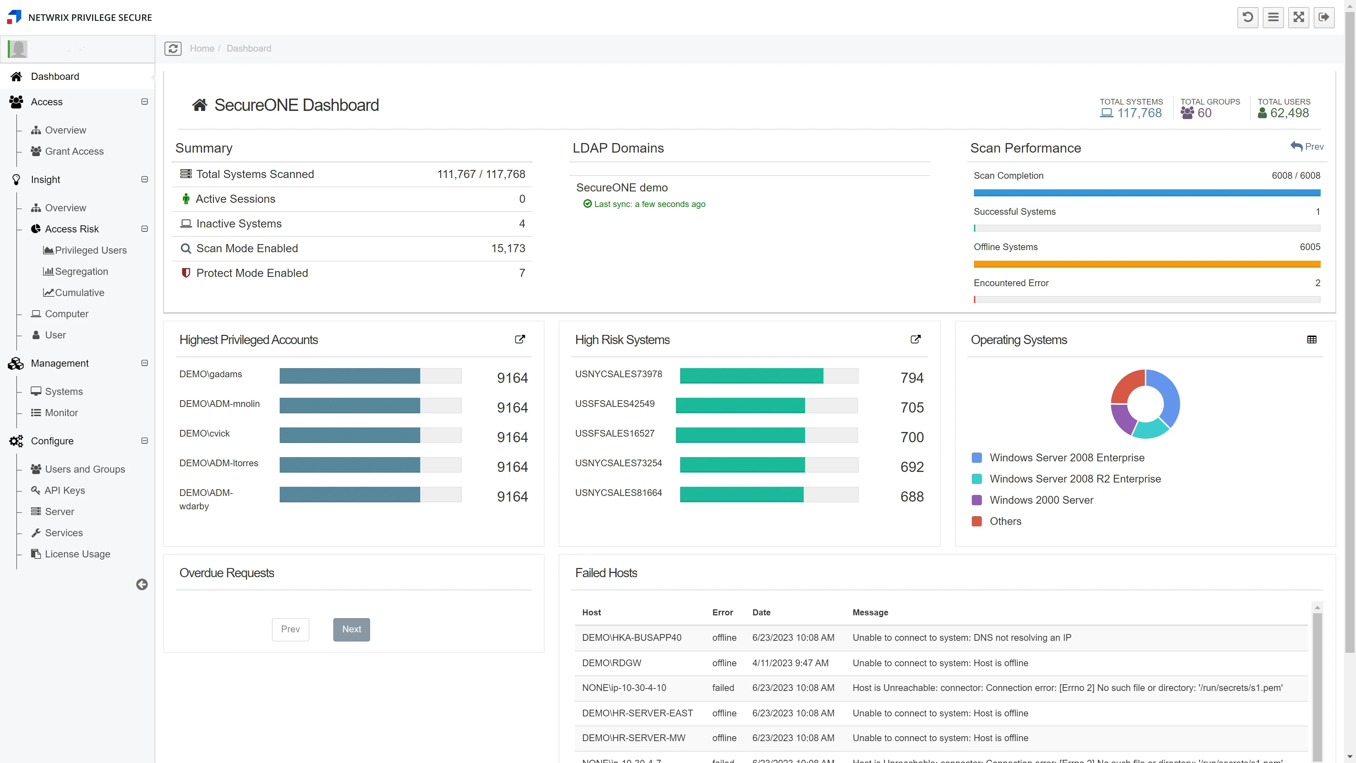
Task: Click the Total Systems Scanned server icon
Action: click(186, 174)
